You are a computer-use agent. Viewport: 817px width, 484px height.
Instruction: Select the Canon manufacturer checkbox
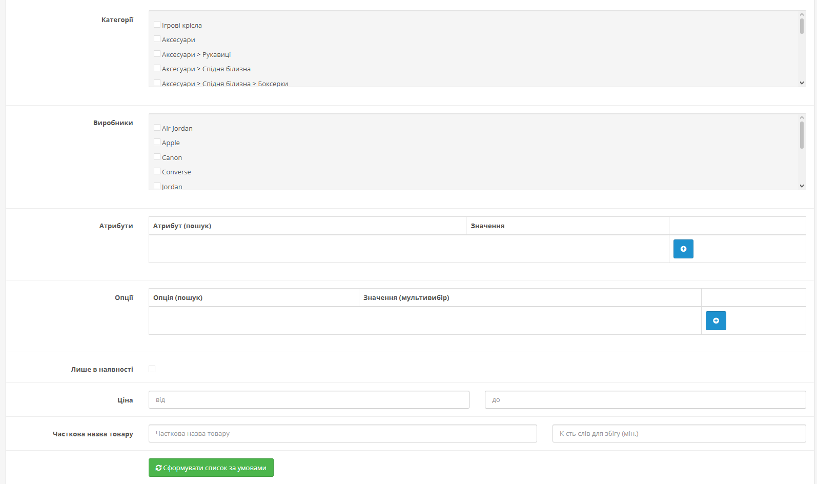tap(157, 157)
